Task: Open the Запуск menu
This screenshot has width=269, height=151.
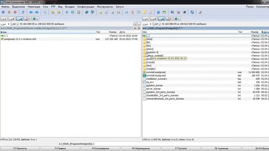Action: coord(120,7)
